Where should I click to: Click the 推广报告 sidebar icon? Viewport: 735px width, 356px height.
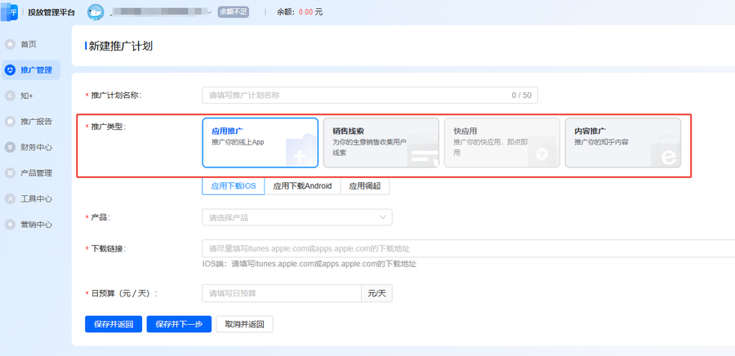[x=10, y=122]
